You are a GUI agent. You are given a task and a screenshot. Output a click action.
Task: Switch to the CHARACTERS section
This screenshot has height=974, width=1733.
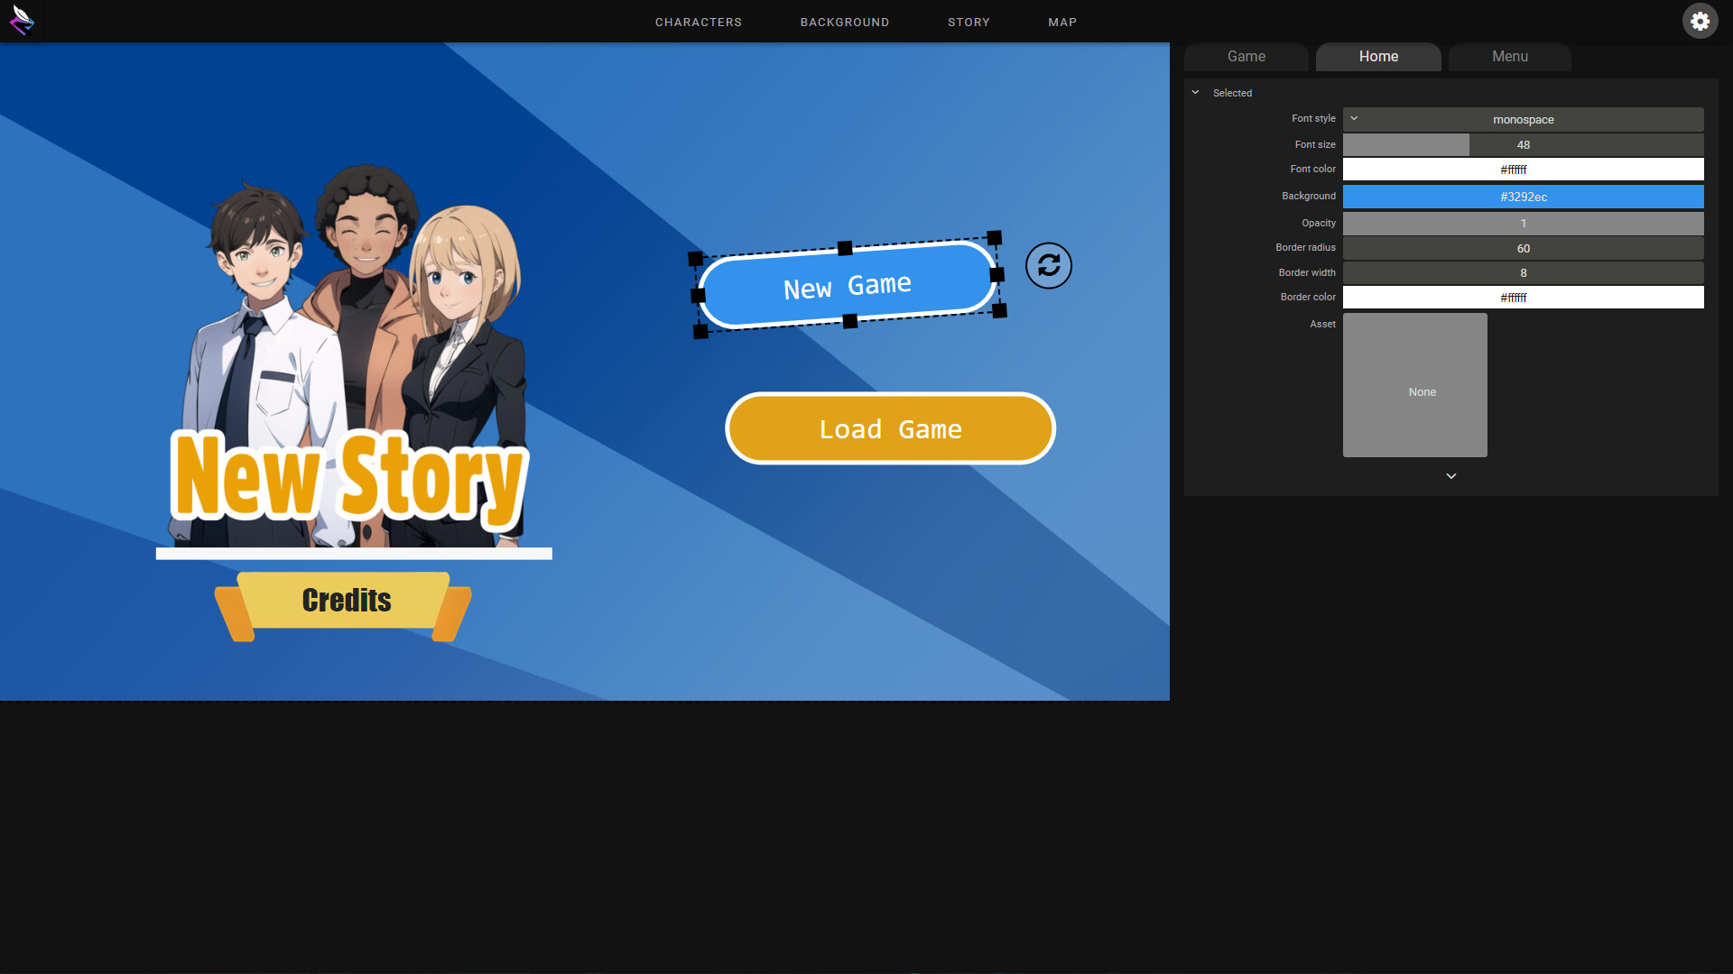(699, 22)
